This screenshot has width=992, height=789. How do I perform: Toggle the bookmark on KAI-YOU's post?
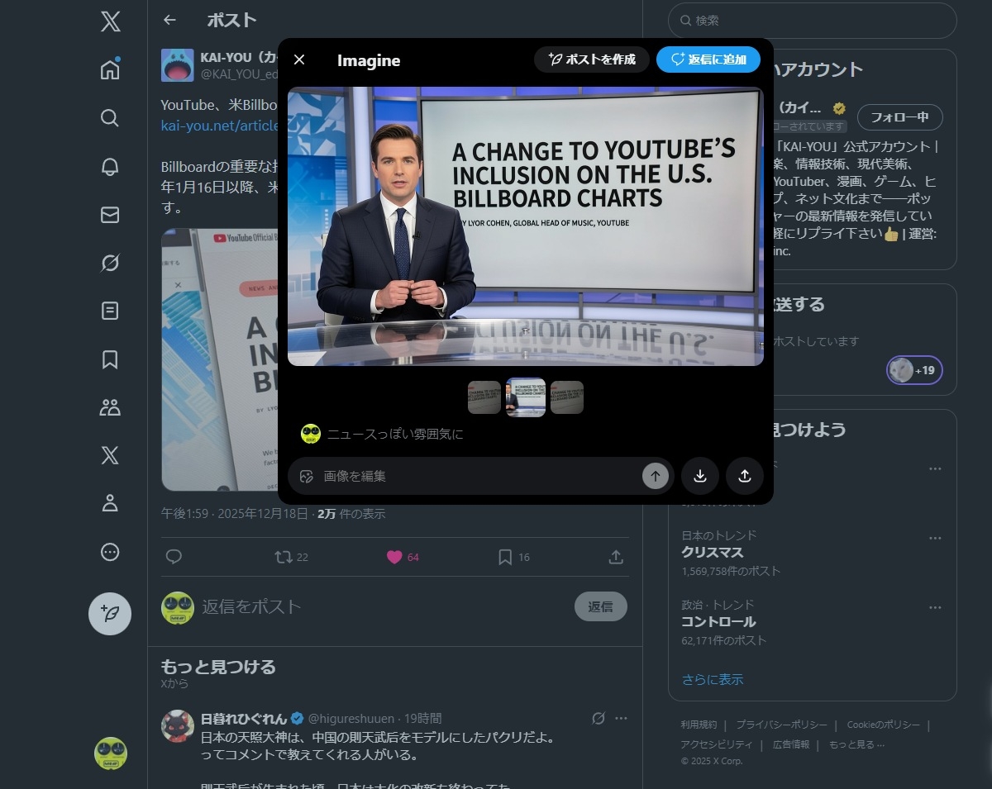click(504, 557)
